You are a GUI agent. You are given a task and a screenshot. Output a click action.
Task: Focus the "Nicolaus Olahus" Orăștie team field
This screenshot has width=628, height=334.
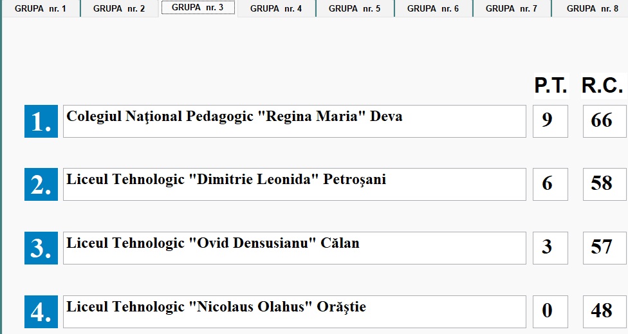point(294,311)
